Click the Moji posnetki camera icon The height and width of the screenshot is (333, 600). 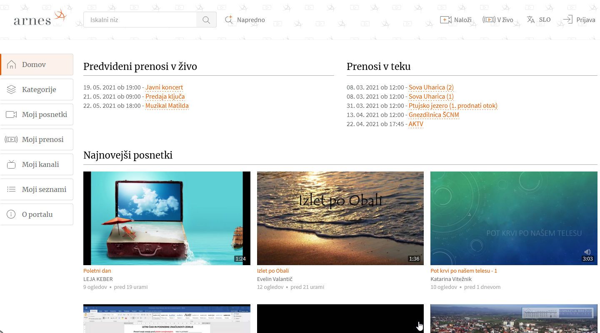pyautogui.click(x=11, y=114)
